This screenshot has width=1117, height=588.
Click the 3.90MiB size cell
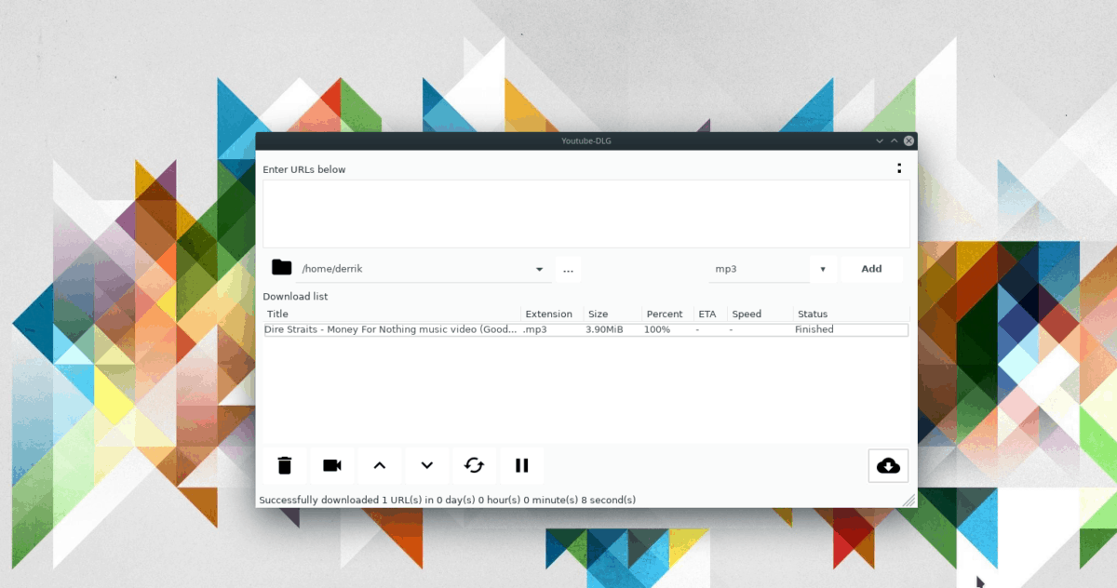coord(604,329)
